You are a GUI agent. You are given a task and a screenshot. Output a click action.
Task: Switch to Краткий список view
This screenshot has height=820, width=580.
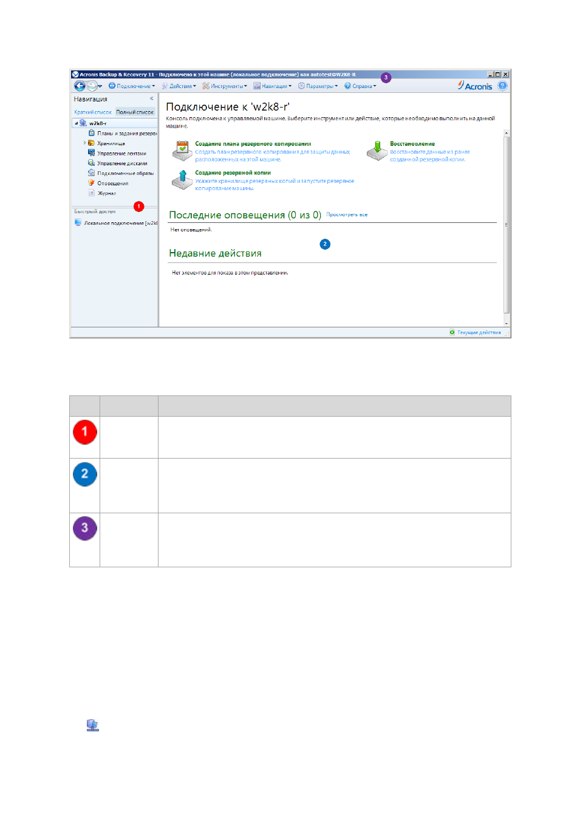(x=93, y=112)
